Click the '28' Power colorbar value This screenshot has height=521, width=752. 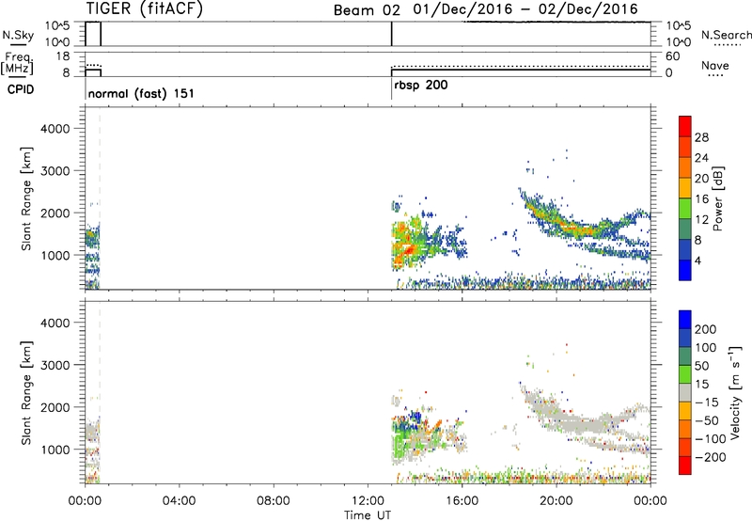(701, 137)
